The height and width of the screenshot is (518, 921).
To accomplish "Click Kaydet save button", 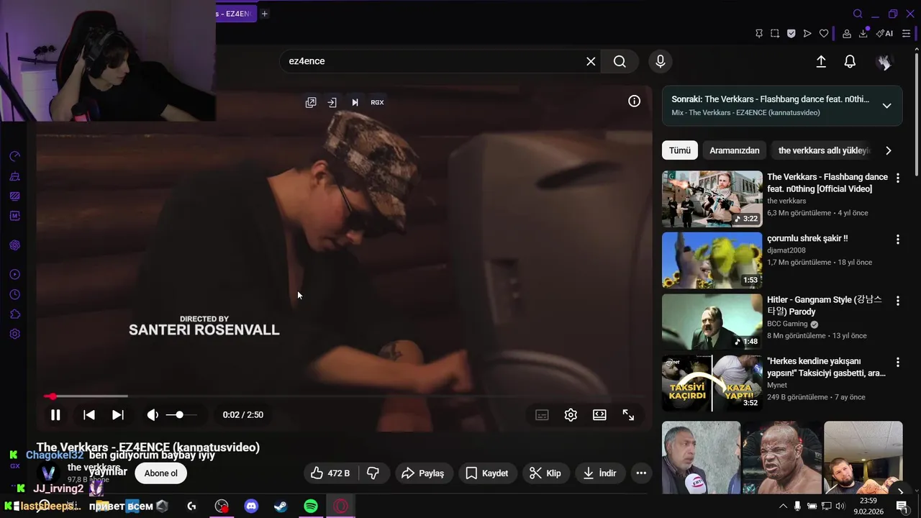I will click(487, 473).
